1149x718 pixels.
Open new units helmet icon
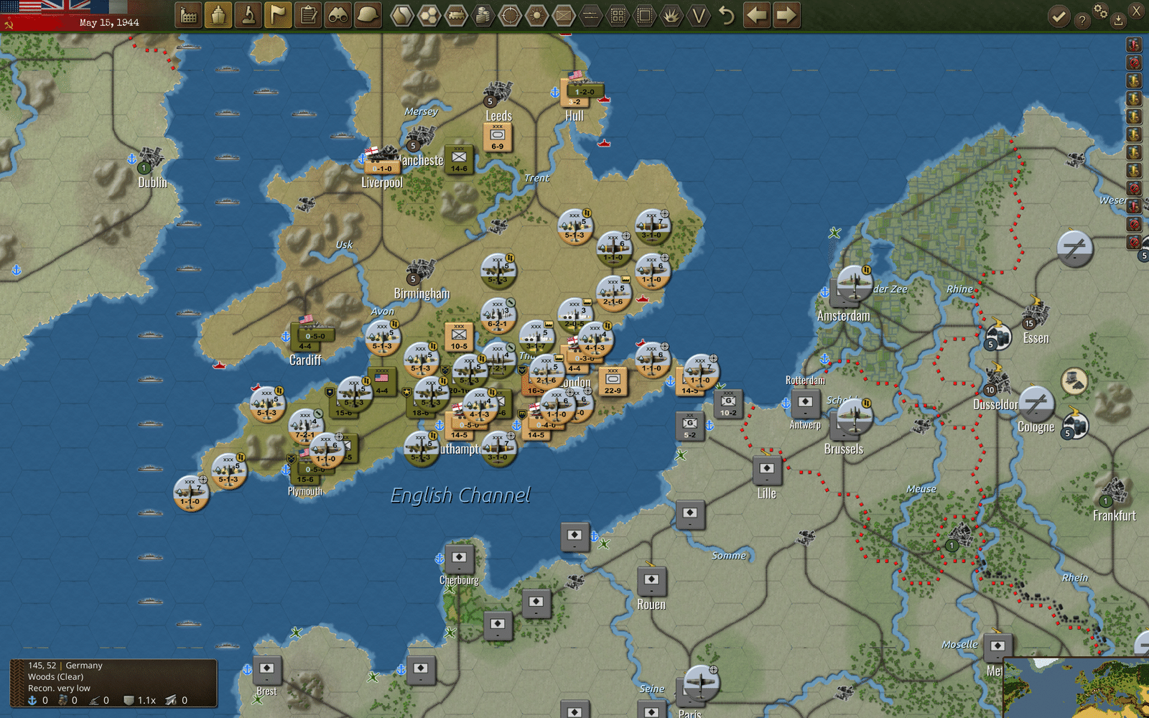368,15
